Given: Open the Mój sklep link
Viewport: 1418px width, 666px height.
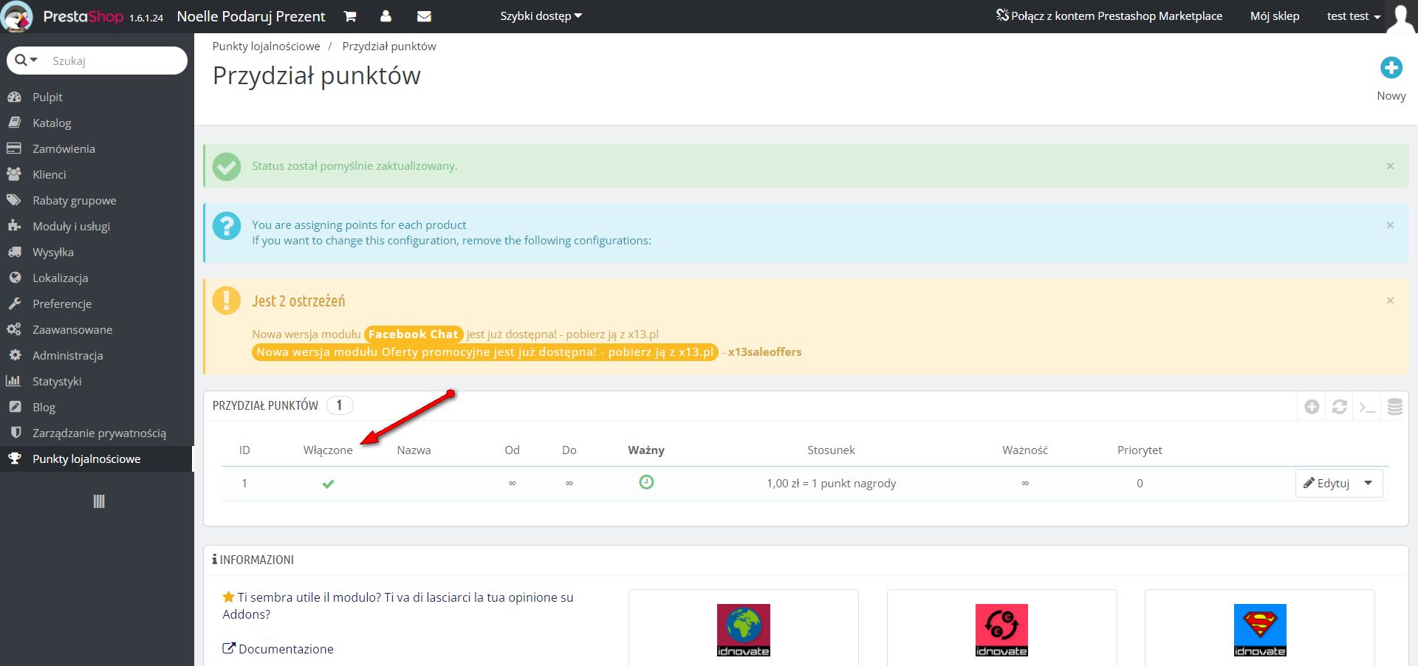Looking at the screenshot, I should pyautogui.click(x=1275, y=16).
